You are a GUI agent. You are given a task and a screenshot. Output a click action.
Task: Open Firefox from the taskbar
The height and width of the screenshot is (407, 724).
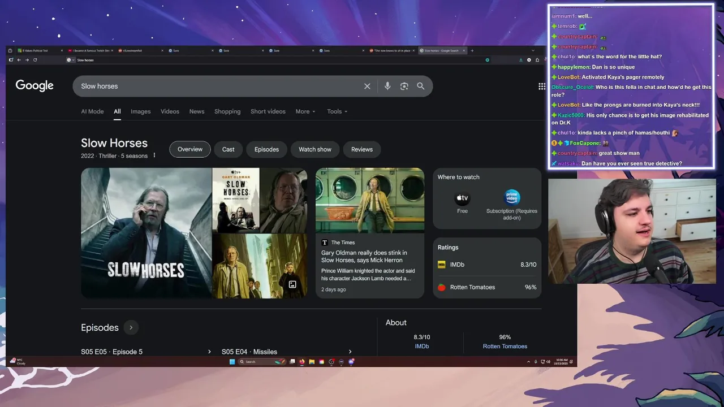pos(302,362)
